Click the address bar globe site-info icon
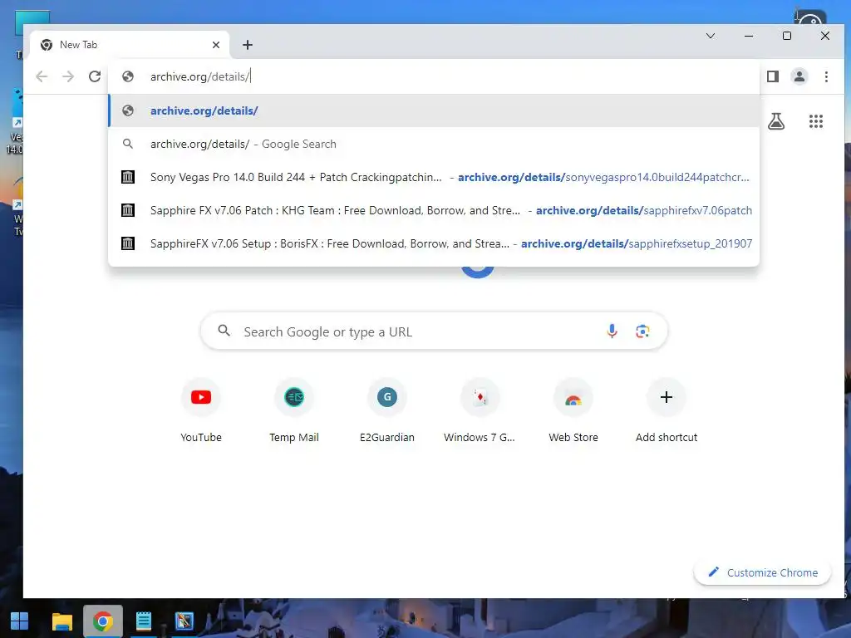Viewport: 851px width, 638px height. point(127,76)
